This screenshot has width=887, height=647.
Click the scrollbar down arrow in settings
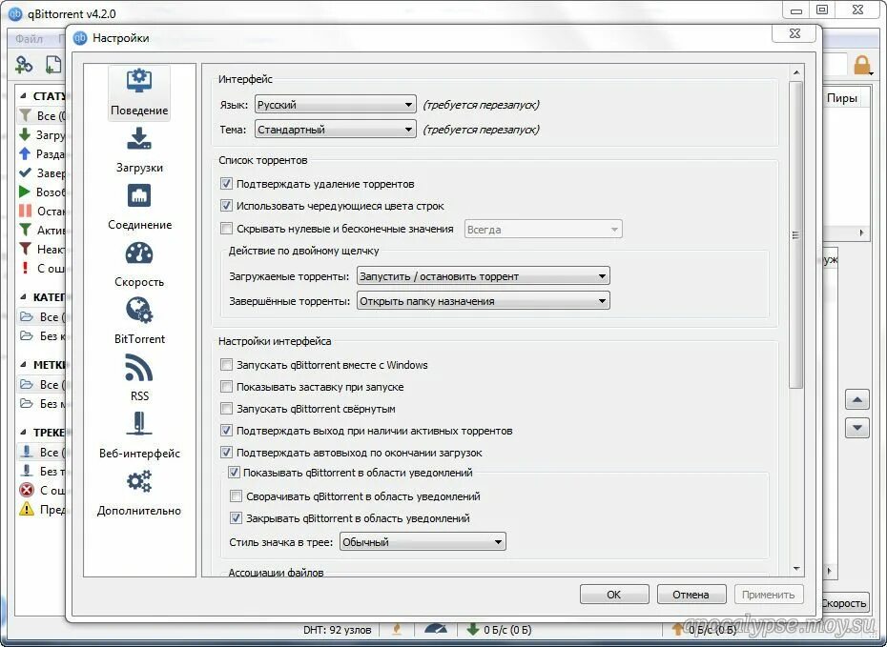click(x=796, y=569)
